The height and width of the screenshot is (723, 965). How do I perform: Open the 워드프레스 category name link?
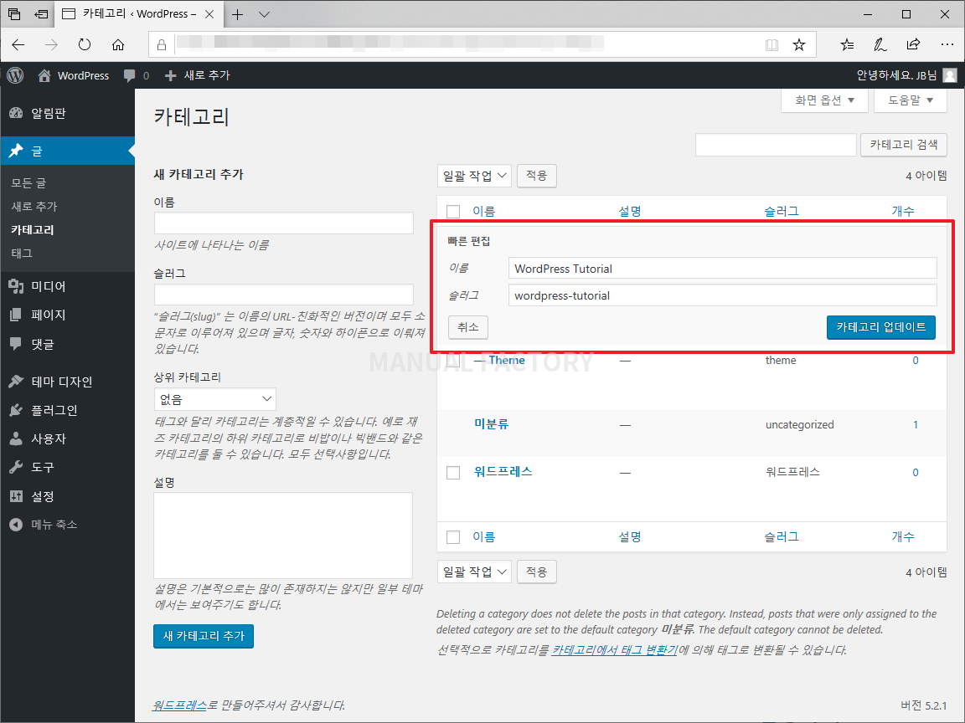(x=503, y=472)
